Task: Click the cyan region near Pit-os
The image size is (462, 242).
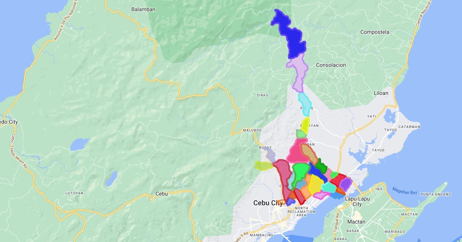Action: click(305, 102)
